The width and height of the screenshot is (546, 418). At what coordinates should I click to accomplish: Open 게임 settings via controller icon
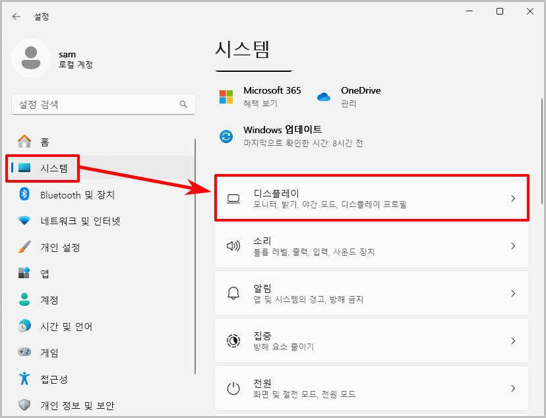click(24, 352)
